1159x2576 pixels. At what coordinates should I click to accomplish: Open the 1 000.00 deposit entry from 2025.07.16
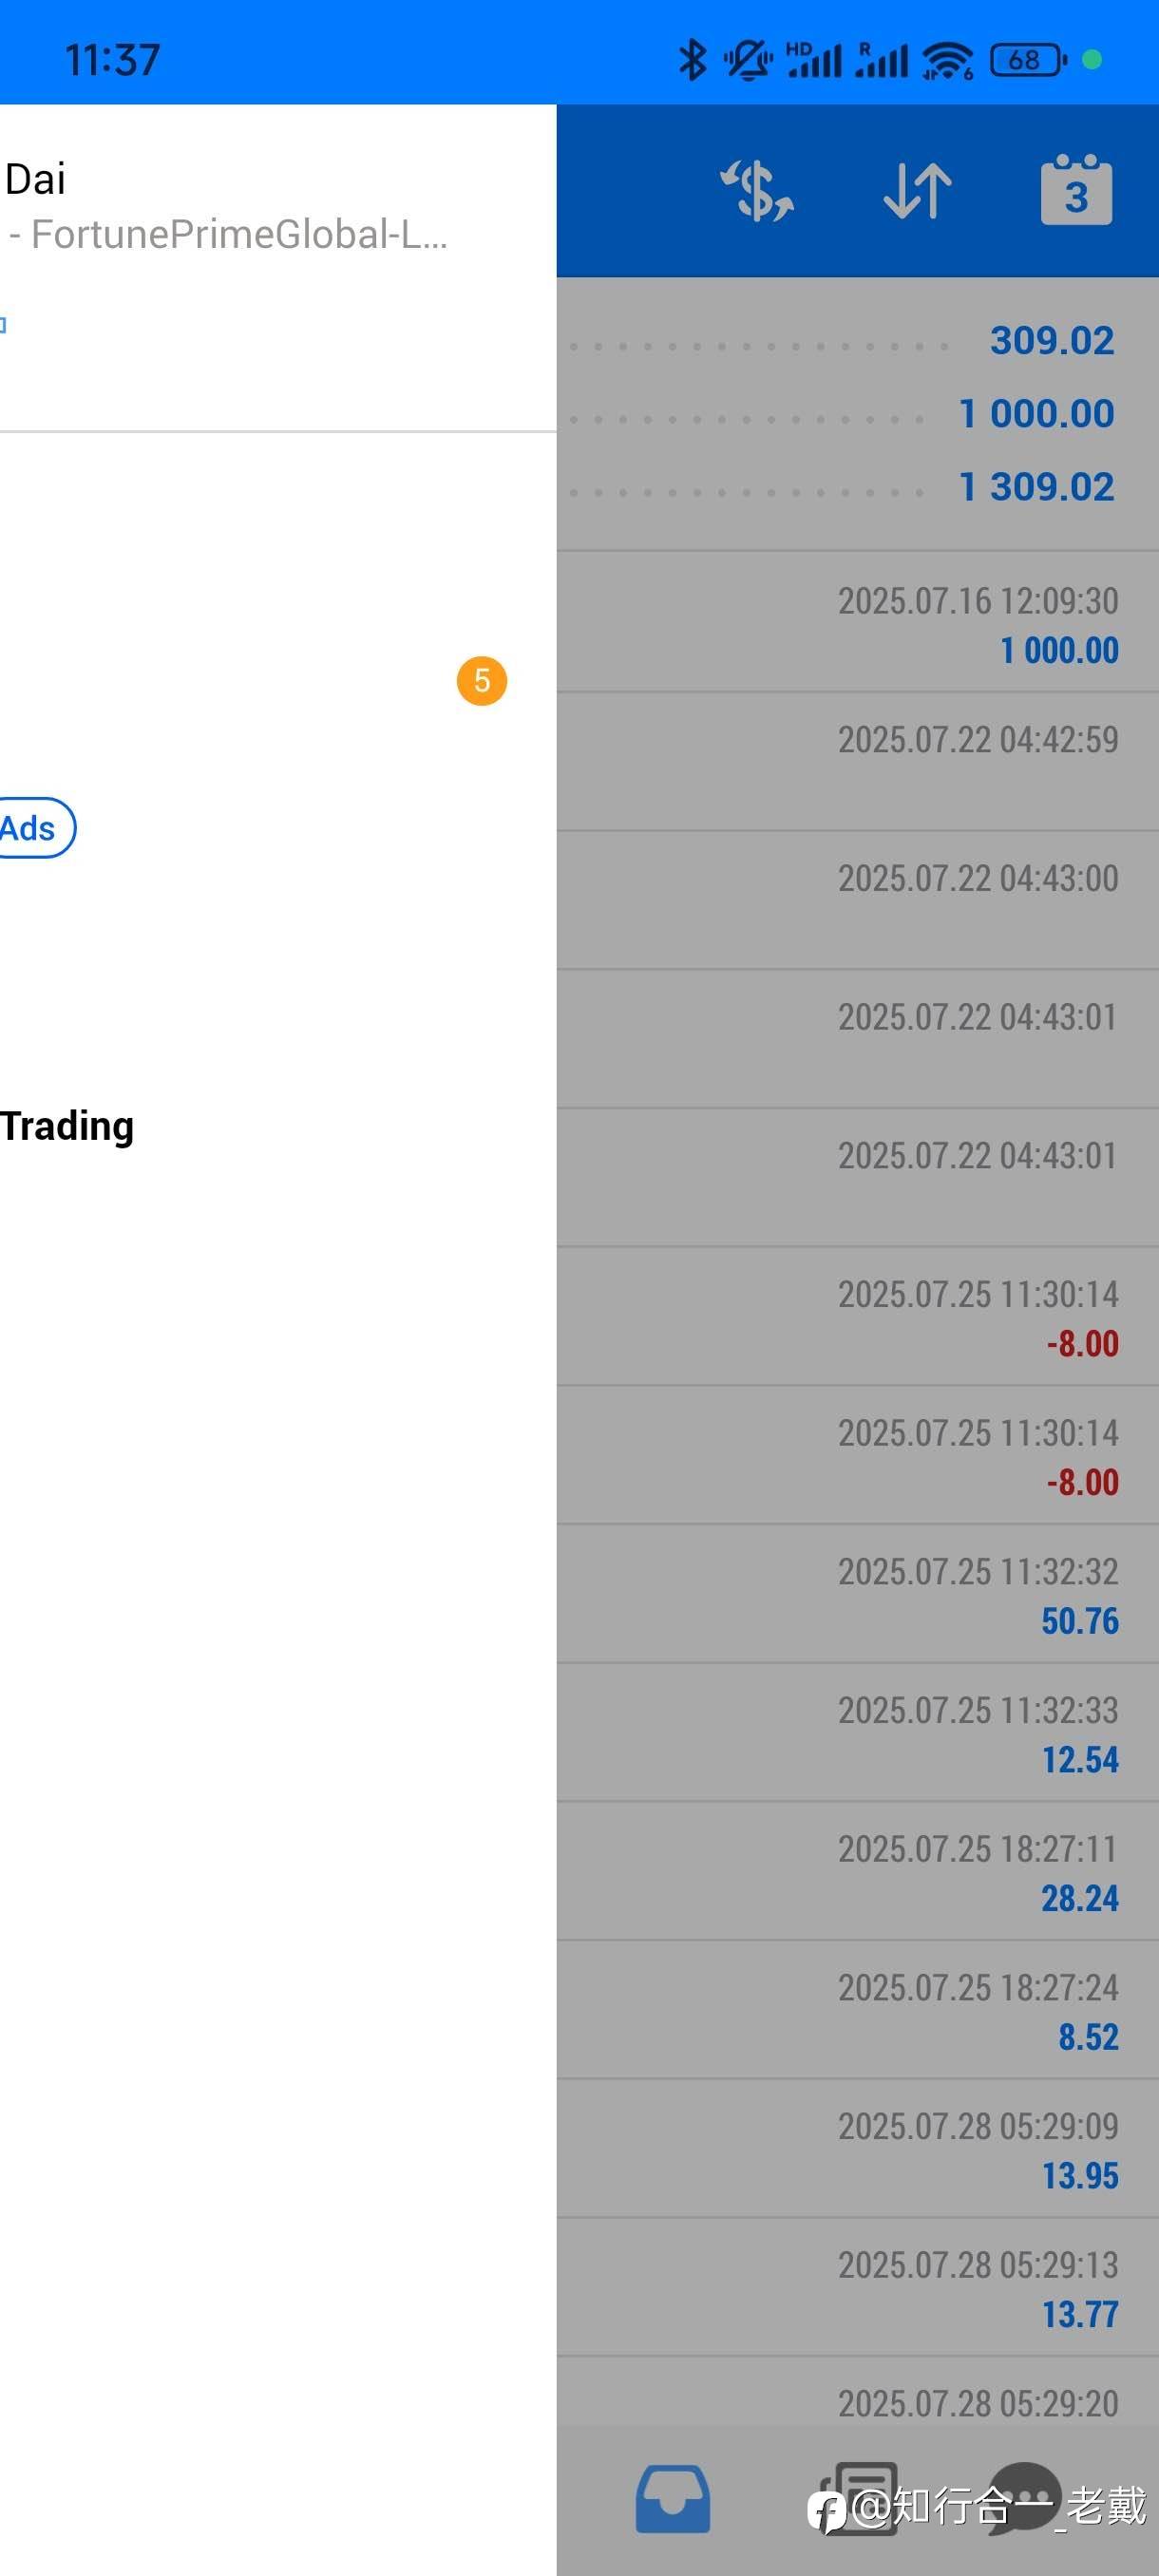point(858,623)
